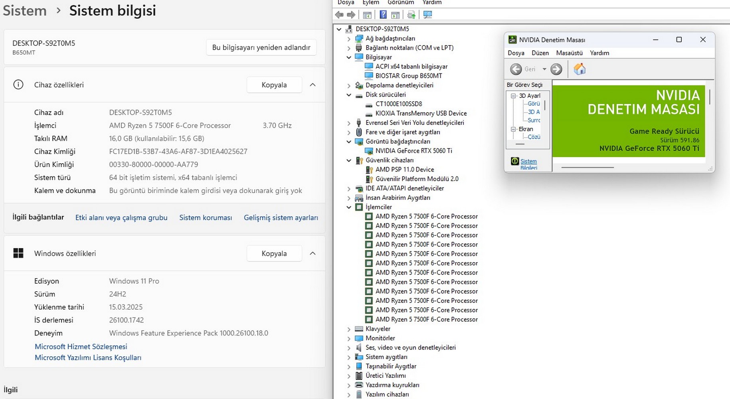Collapse the İşlemciler tree node

(349, 207)
